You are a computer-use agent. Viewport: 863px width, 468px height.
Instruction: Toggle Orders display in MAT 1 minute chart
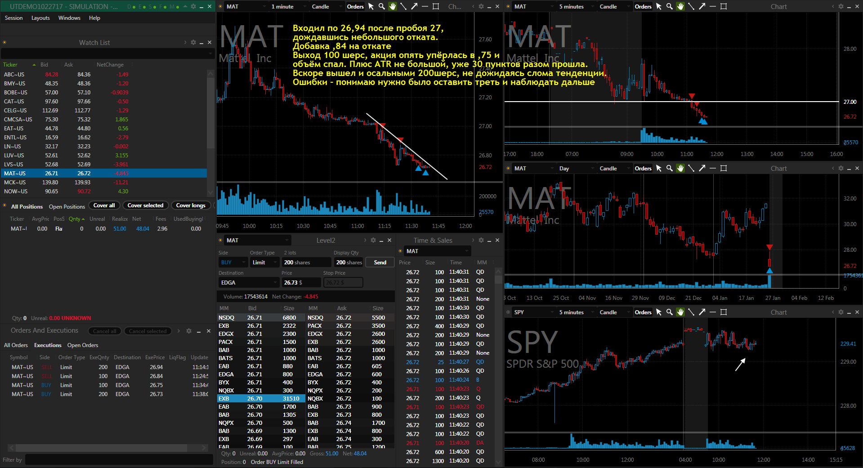(355, 6)
